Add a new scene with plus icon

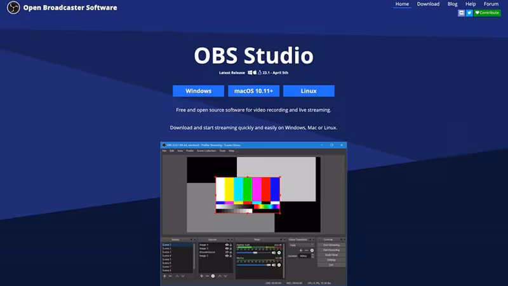pyautogui.click(x=164, y=276)
